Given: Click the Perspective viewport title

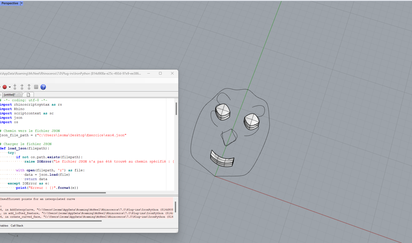Looking at the screenshot, I should tap(10, 3).
